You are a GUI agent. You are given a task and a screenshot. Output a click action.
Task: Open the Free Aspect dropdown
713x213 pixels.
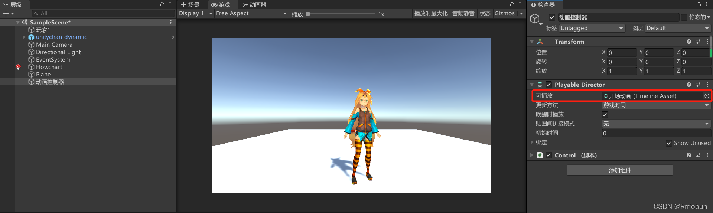[251, 13]
